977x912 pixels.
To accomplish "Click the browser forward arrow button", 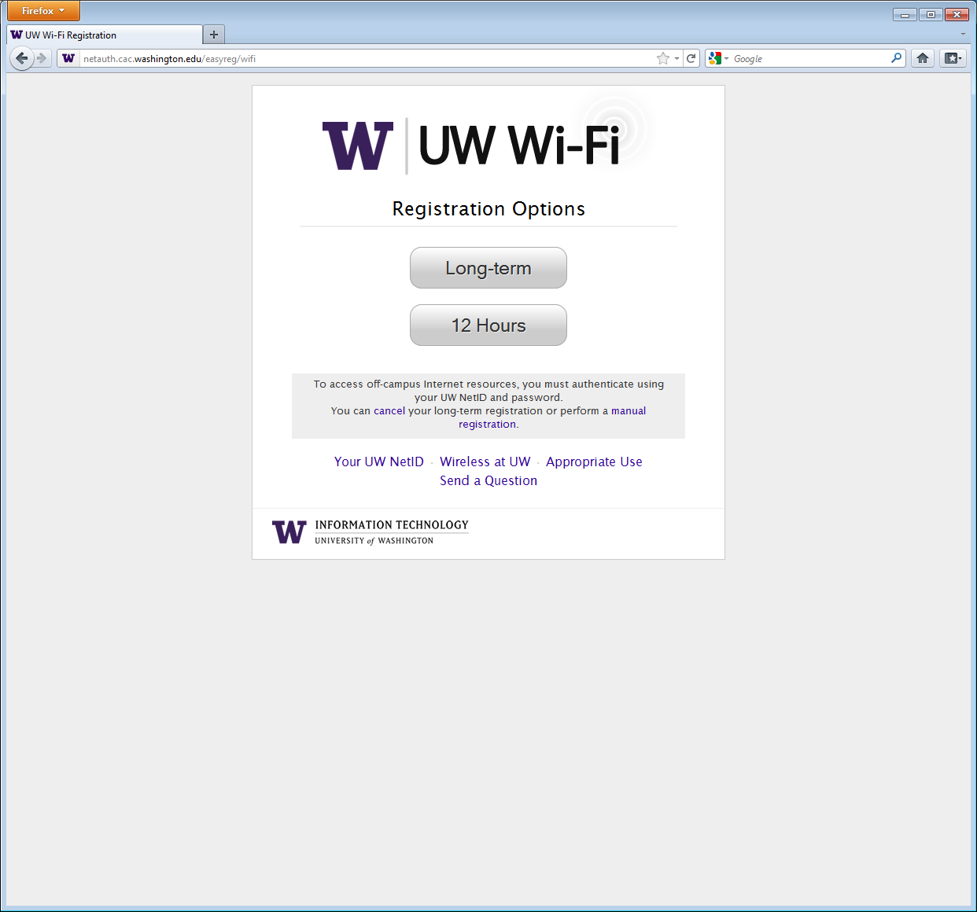I will pyautogui.click(x=42, y=58).
